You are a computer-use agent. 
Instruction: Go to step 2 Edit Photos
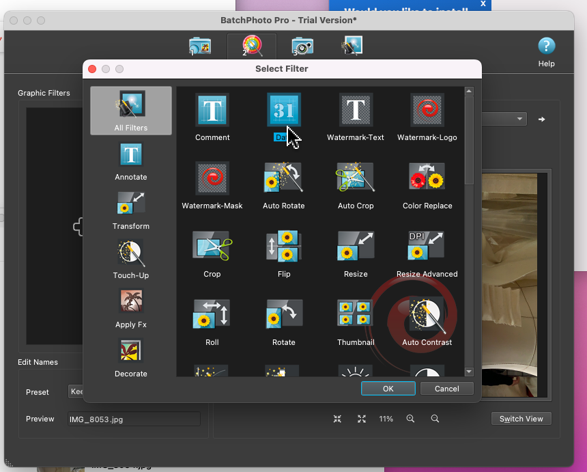click(252, 46)
